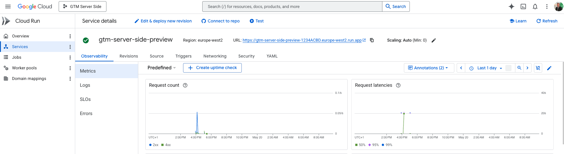The width and height of the screenshot is (564, 154).
Task: Open more options for Domain mappings
Action: click(70, 79)
